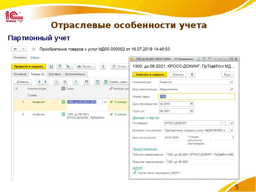Click the Добавить button in goods table
Screen dimensions: 256x192
23,82
